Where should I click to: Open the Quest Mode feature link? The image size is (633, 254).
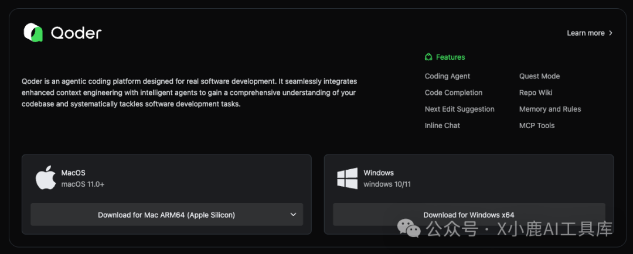(539, 76)
